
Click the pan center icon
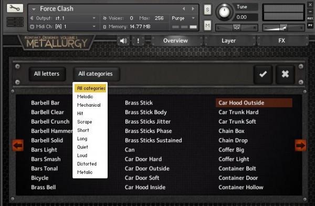click(x=236, y=27)
